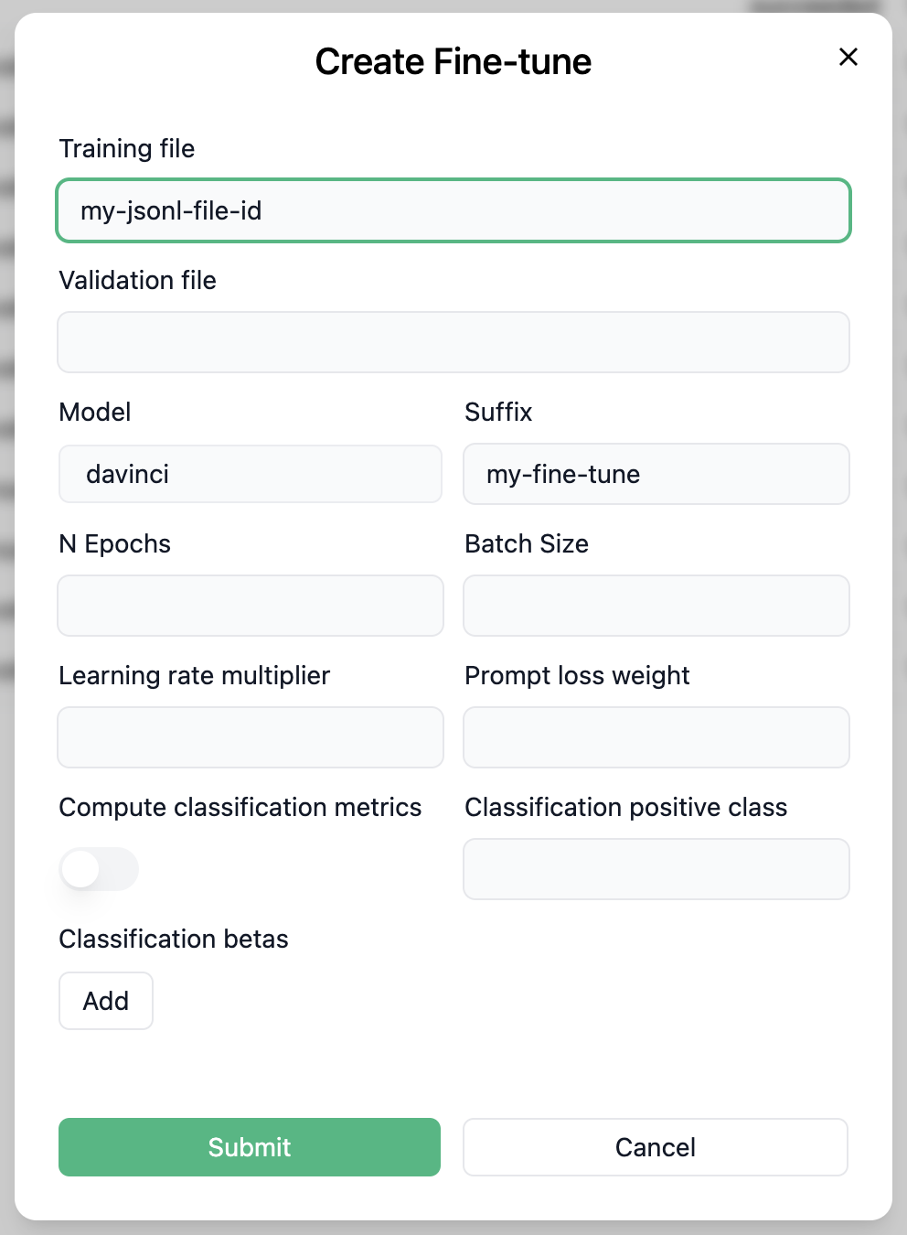Click the 'Classification betas' label
This screenshot has height=1235, width=907.
pyautogui.click(x=174, y=940)
